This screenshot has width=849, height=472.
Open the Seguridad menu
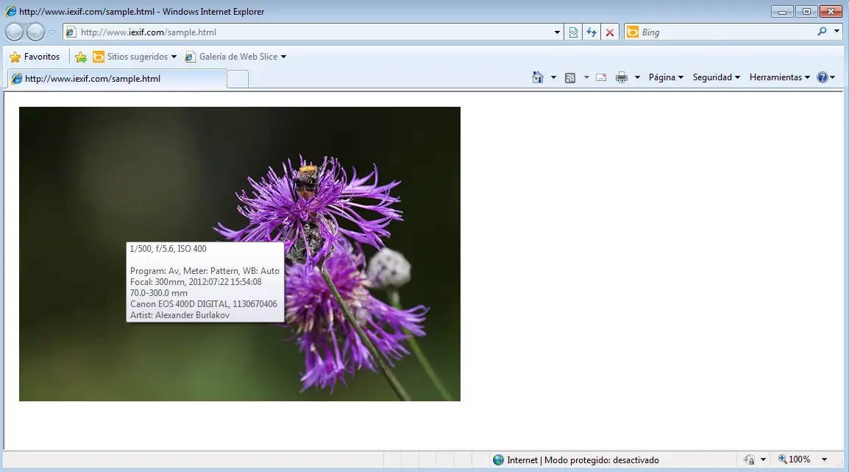[717, 77]
